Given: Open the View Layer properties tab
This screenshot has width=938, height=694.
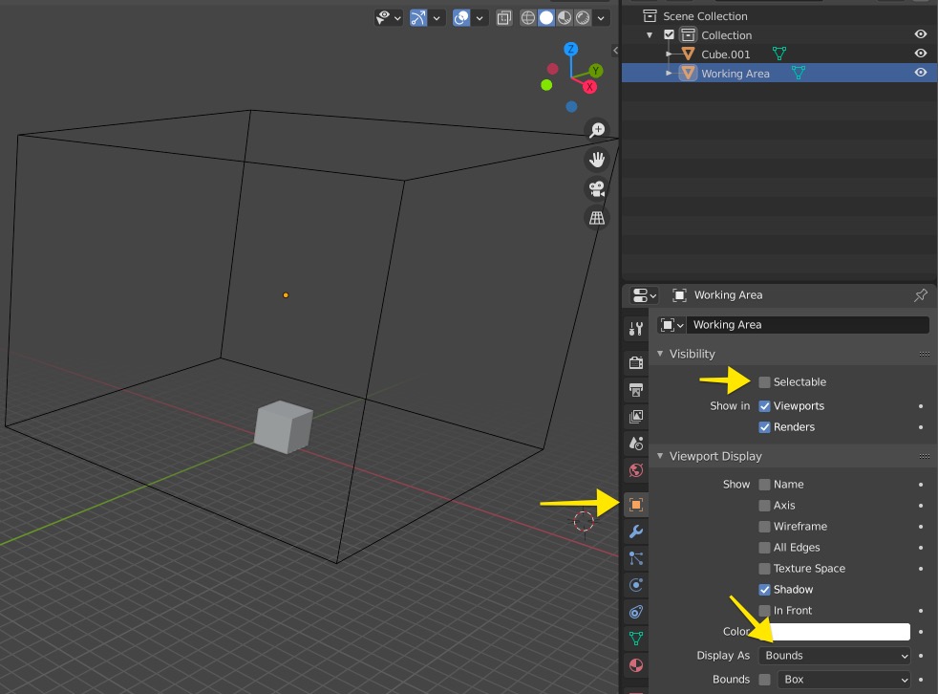Looking at the screenshot, I should 636,416.
